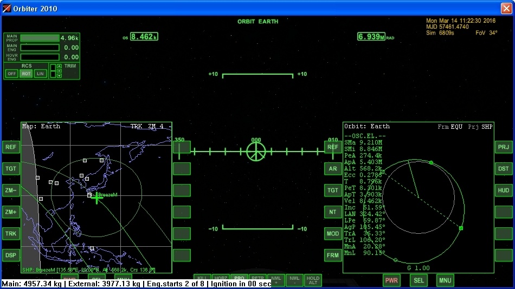Power the right MFD with PWR

[x=391, y=280]
